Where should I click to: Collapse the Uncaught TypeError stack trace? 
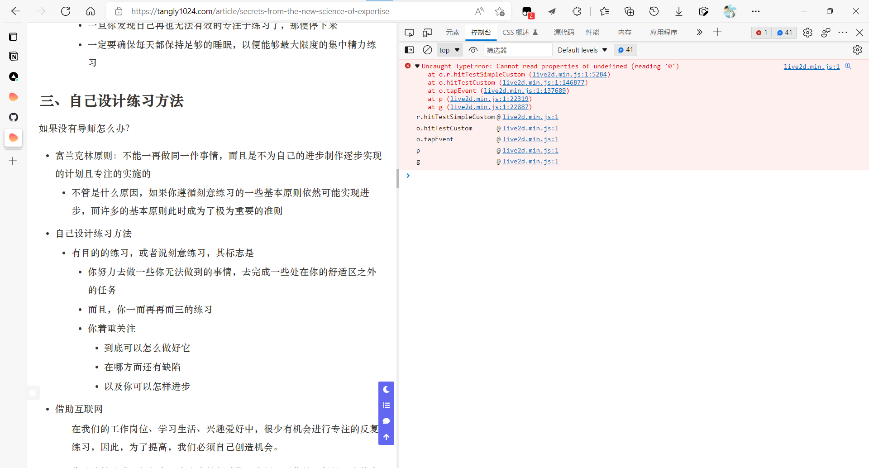417,66
